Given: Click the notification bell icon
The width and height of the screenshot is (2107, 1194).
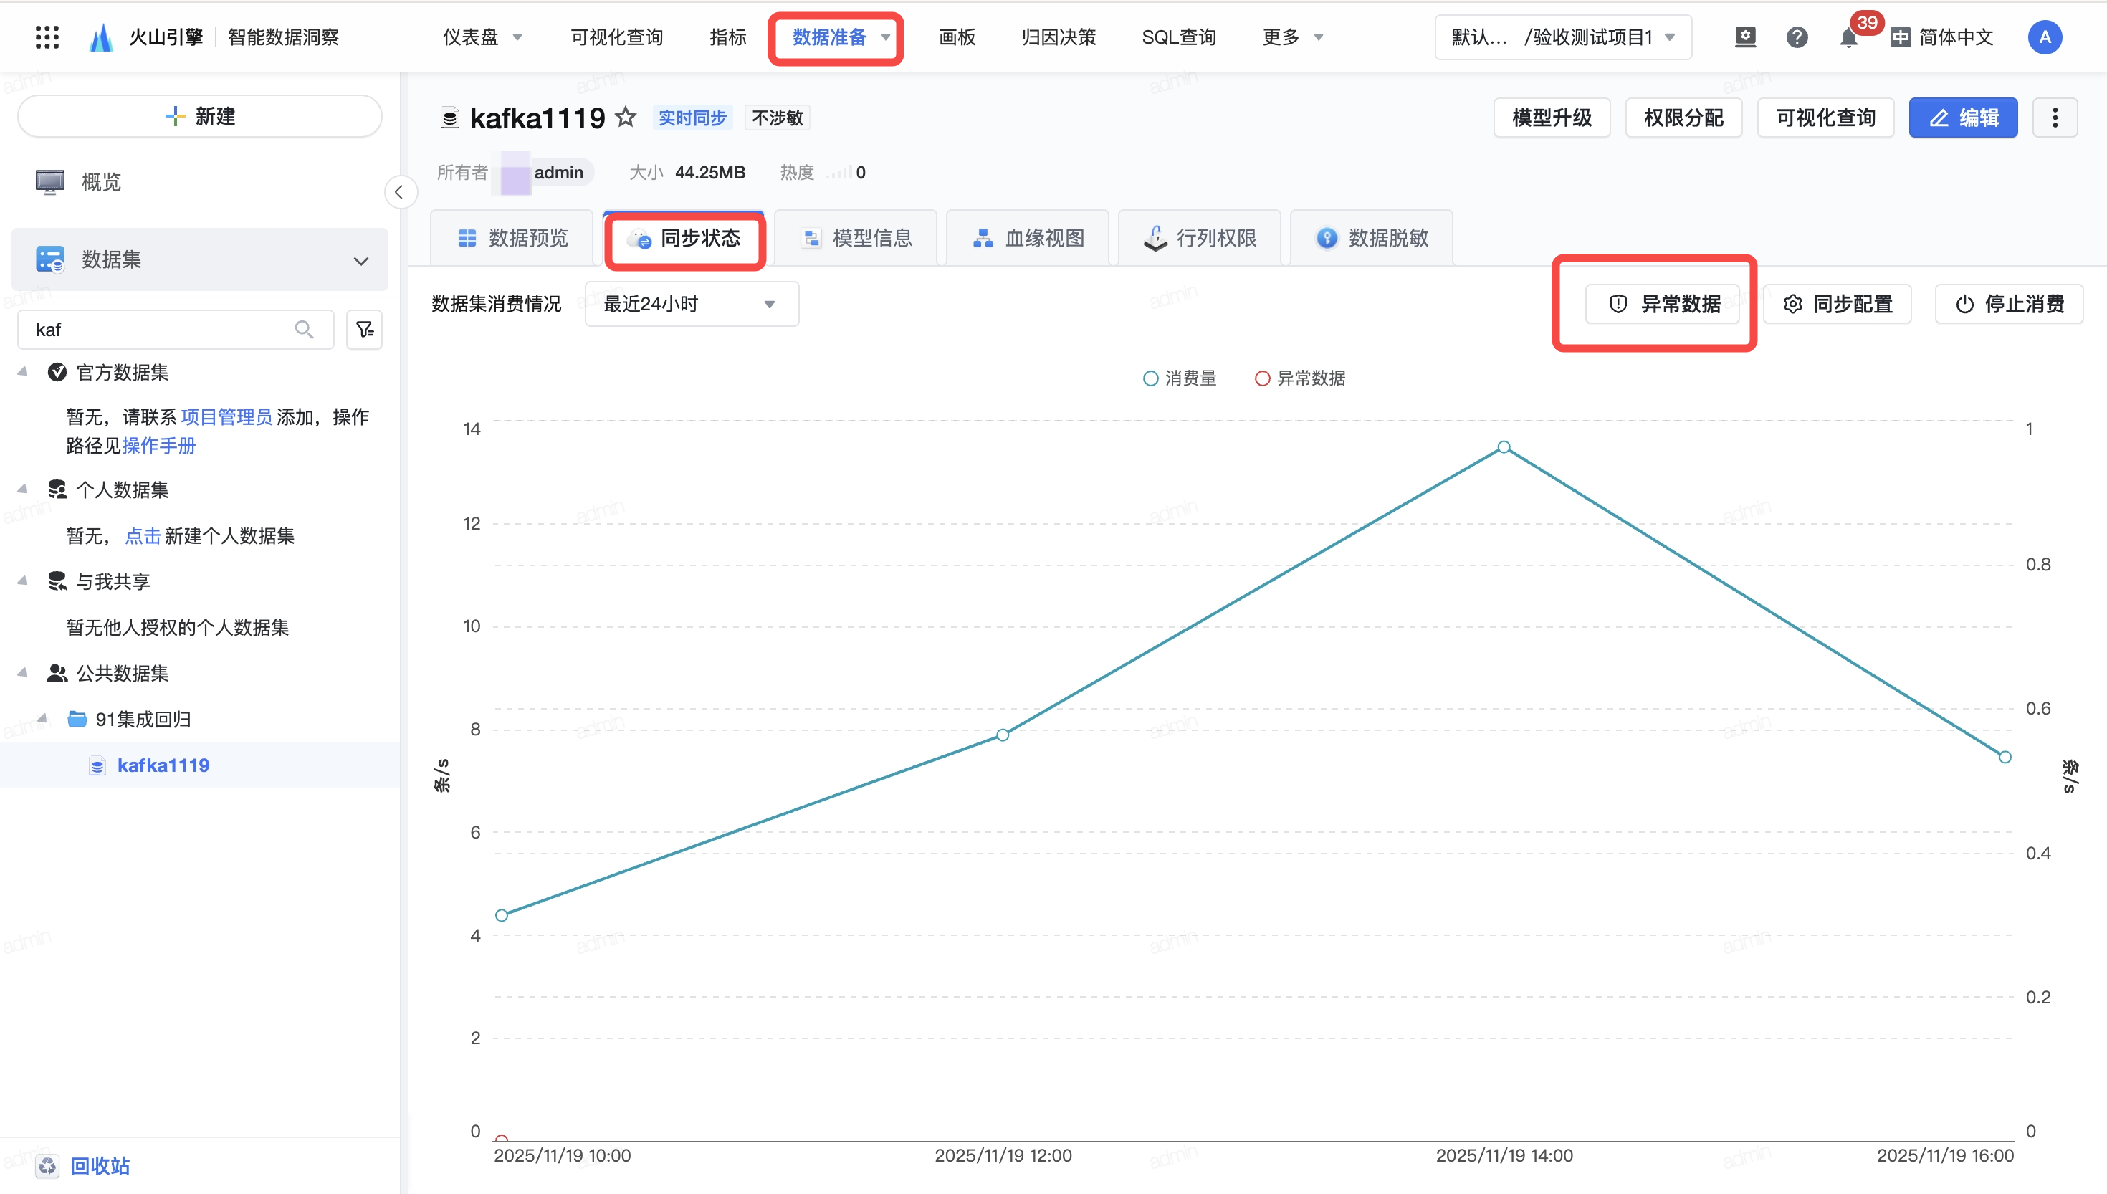Looking at the screenshot, I should pyautogui.click(x=1848, y=38).
